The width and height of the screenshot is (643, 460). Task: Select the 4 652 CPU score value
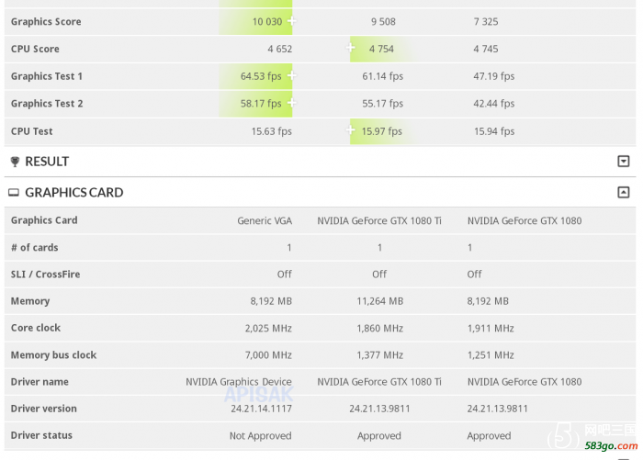click(x=279, y=50)
